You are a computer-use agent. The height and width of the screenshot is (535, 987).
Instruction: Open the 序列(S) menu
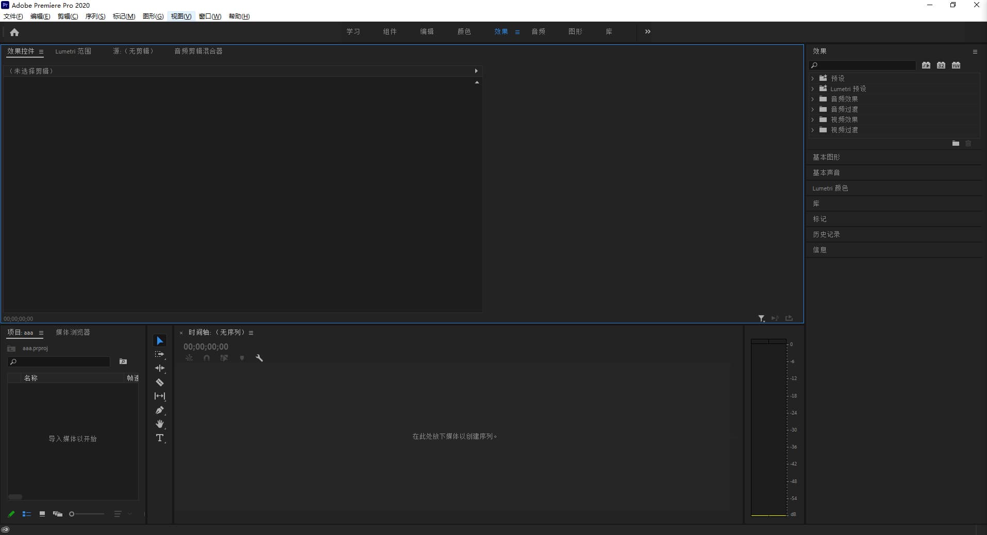[x=95, y=16]
